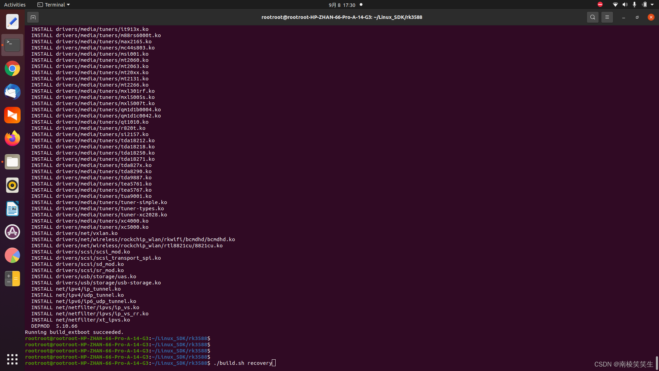659x371 pixels.
Task: Open the Calculator from the dock
Action: [12, 279]
